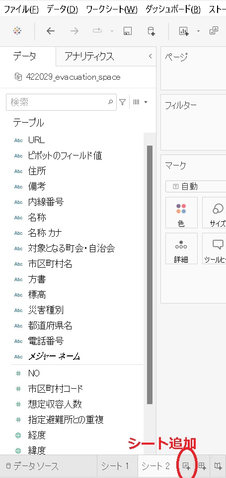This screenshot has height=478, width=226.
Task: Click the 色 color marks button
Action: pyautogui.click(x=181, y=212)
